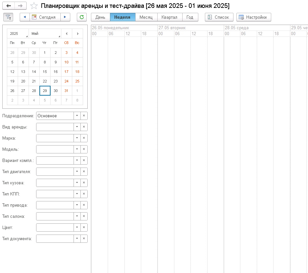The image size is (308, 273).
Task: Click the Подразделение field with Основное
Action: [x=55, y=116]
